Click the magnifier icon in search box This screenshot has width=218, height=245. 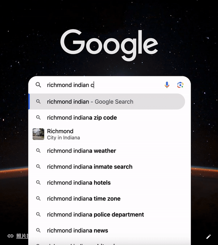38,85
